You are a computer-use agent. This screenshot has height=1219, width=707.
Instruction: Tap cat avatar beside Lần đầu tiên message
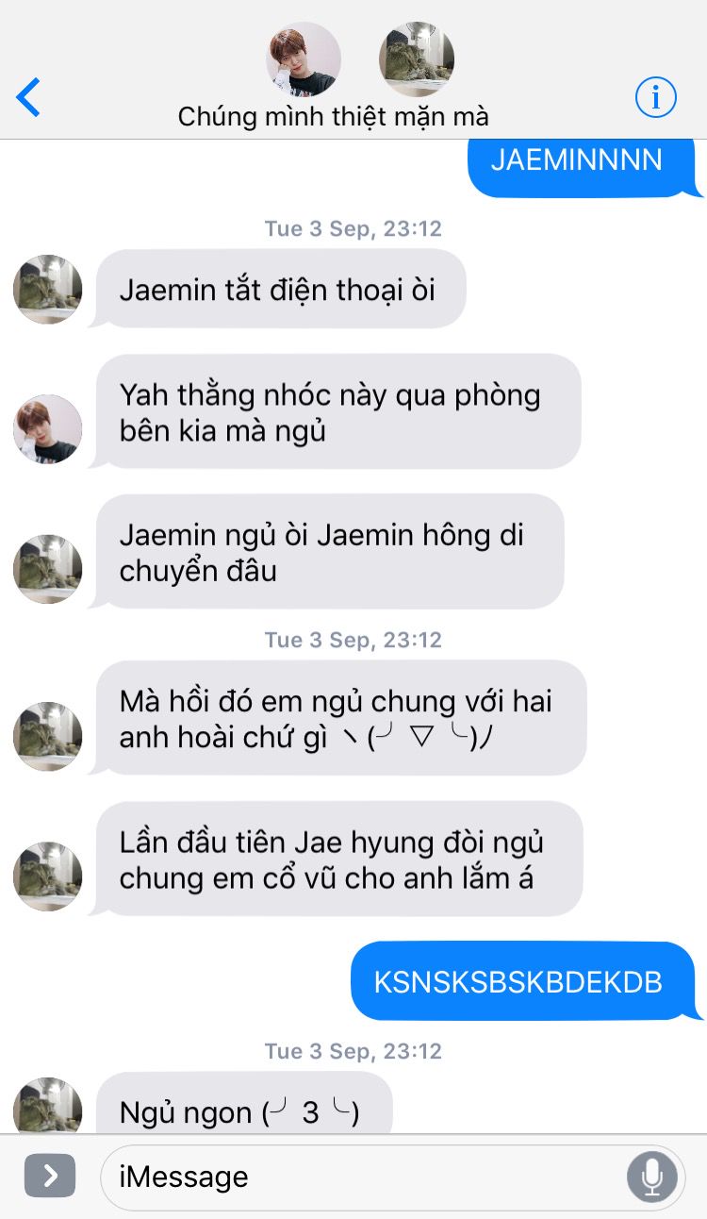coord(47,877)
